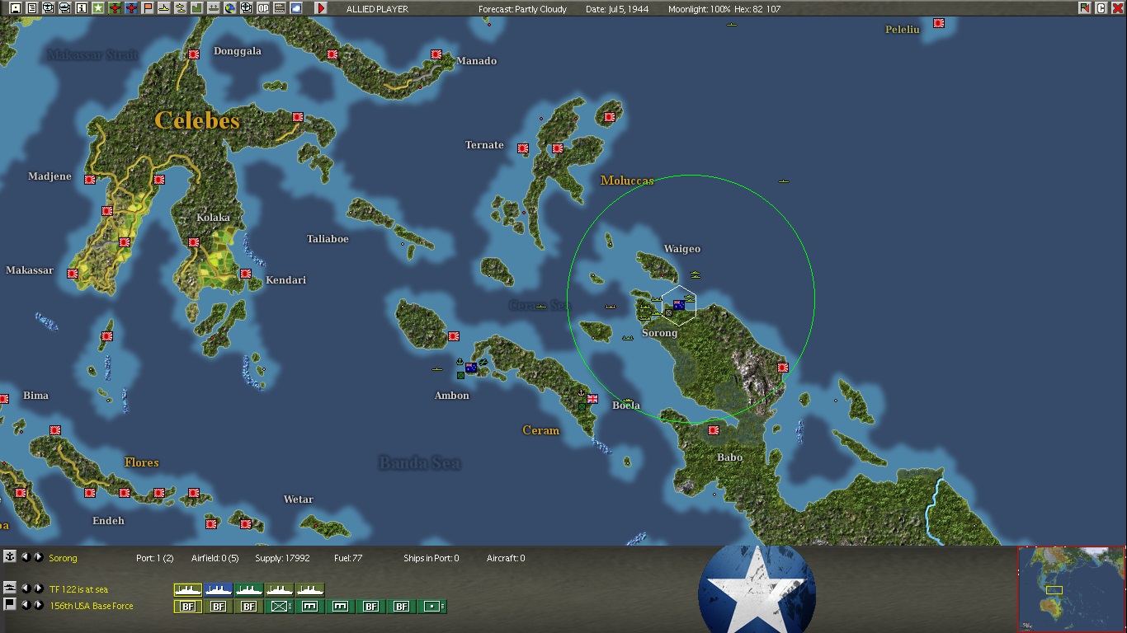1127x633 pixels.
Task: Open the 156th USA Base Force unit
Action: tap(91, 606)
